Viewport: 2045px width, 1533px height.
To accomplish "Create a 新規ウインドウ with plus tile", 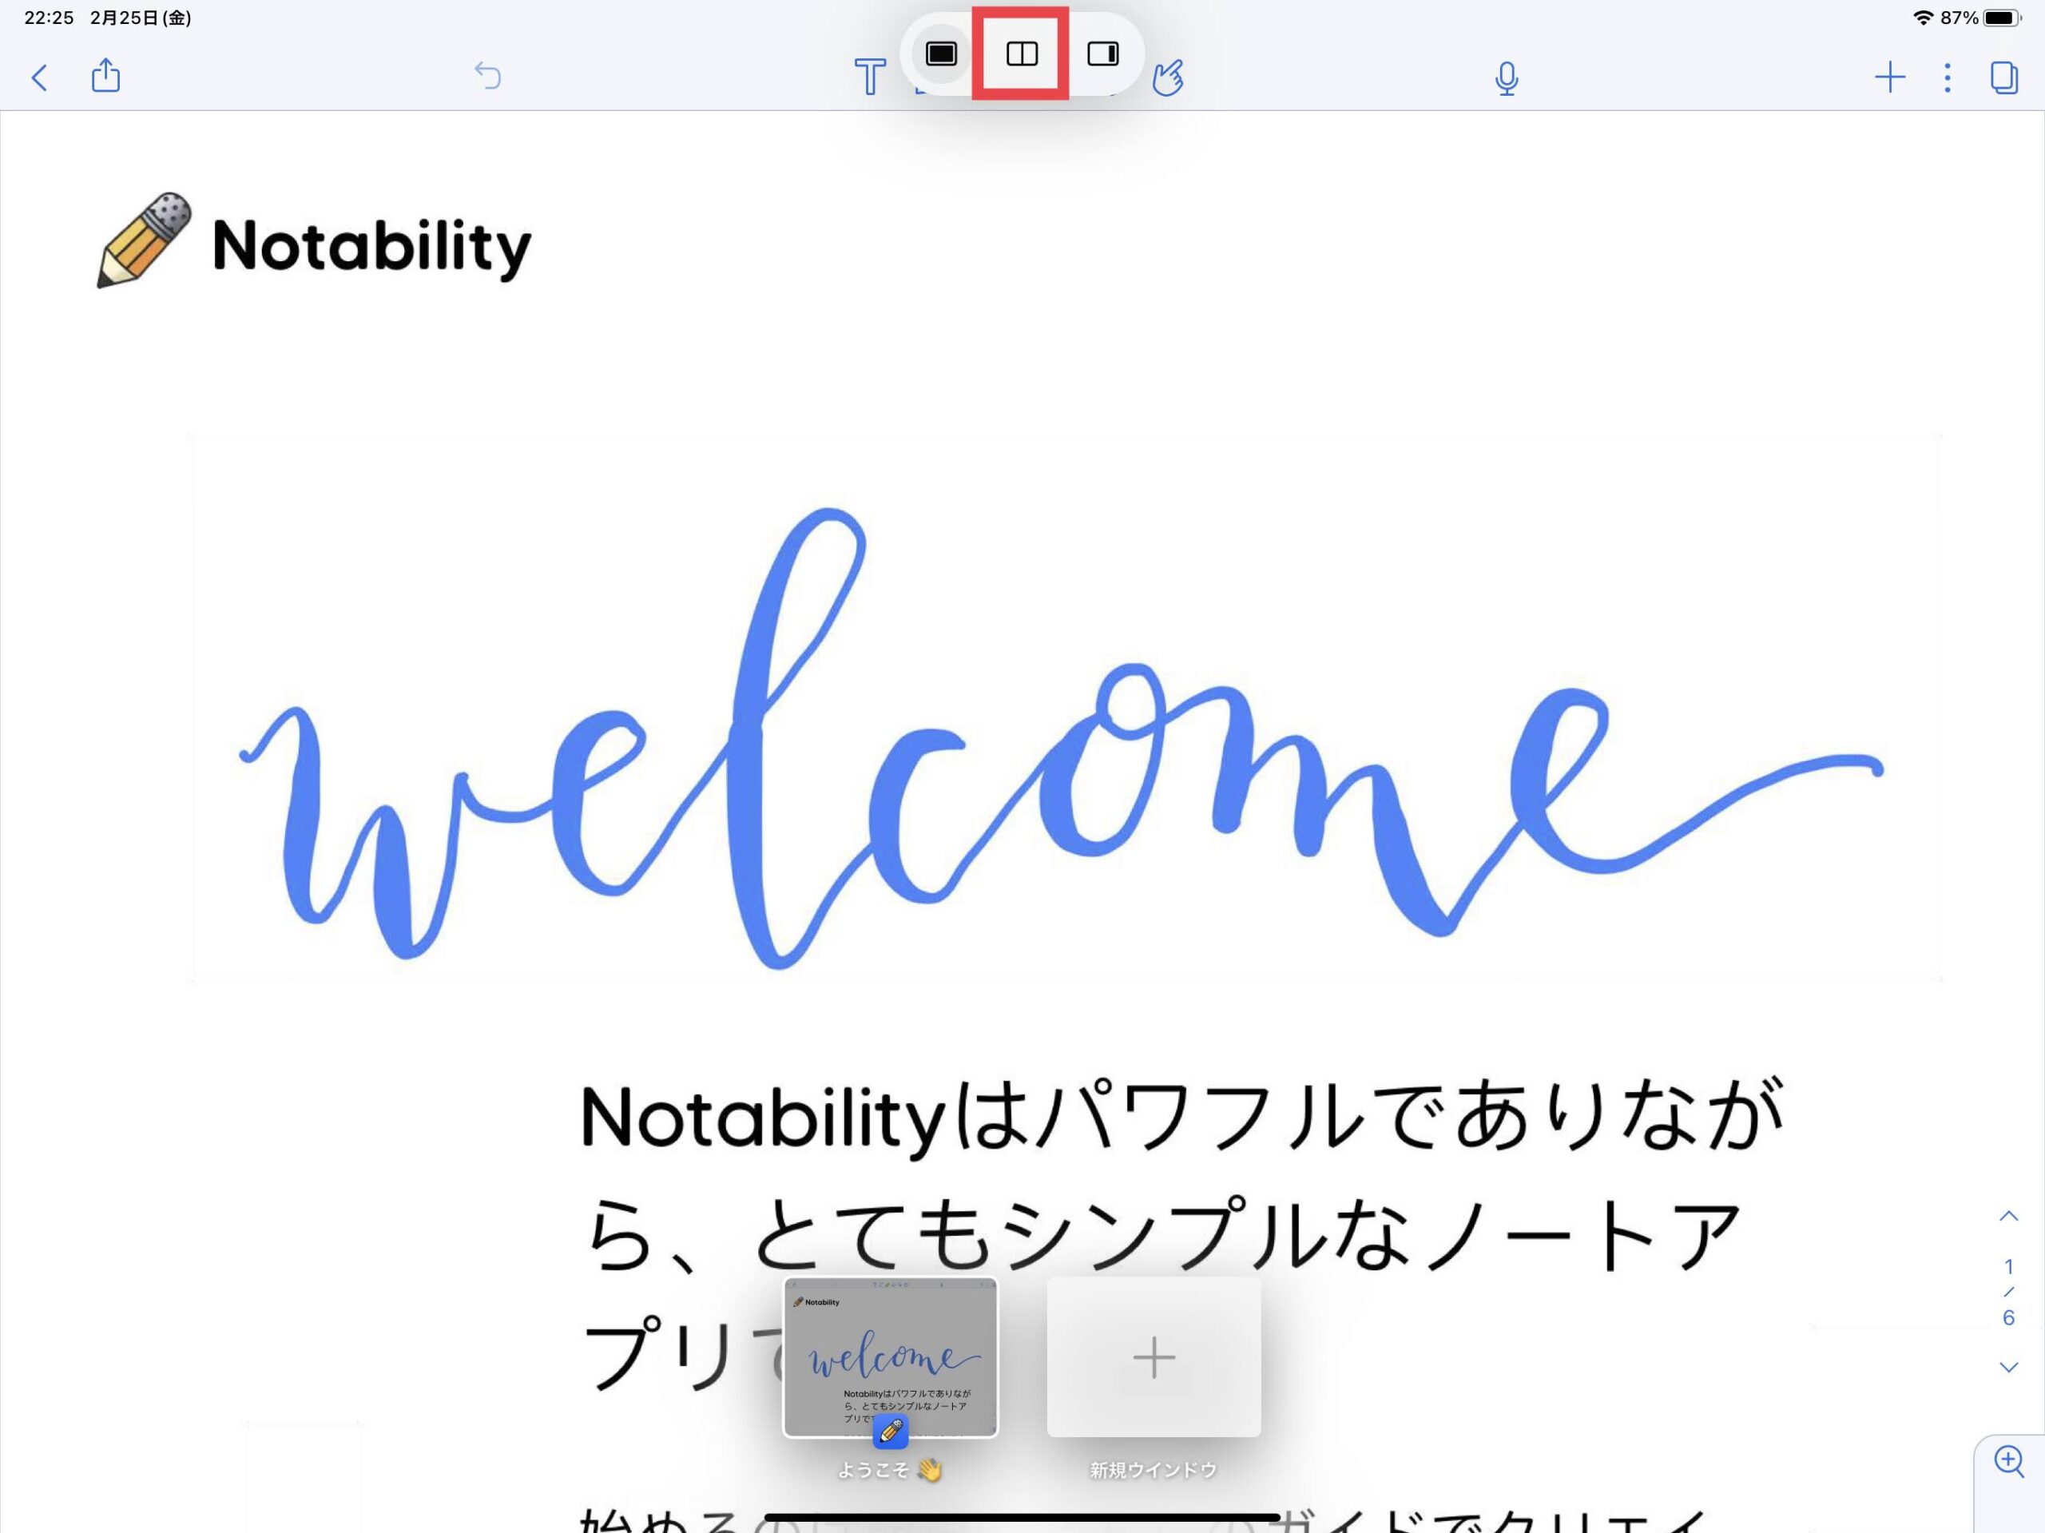I will tap(1153, 1357).
